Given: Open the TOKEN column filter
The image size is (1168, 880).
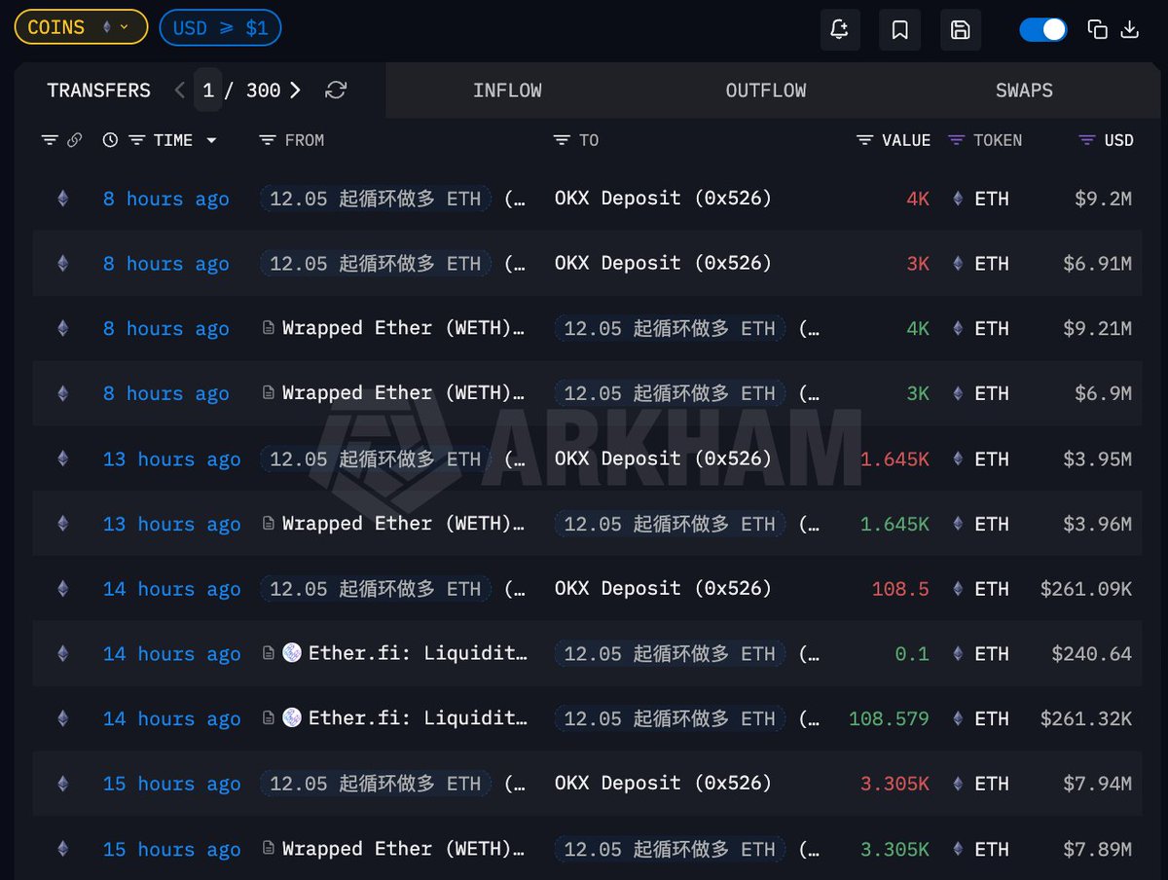Looking at the screenshot, I should (x=956, y=140).
